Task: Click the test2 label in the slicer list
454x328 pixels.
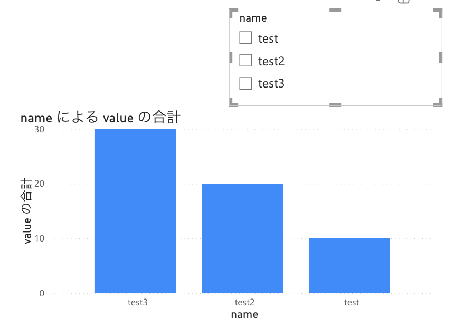Action: pos(271,61)
